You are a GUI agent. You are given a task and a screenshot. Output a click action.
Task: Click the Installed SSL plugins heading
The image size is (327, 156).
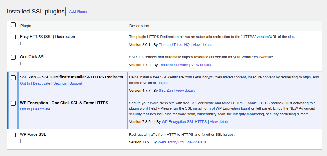(36, 12)
